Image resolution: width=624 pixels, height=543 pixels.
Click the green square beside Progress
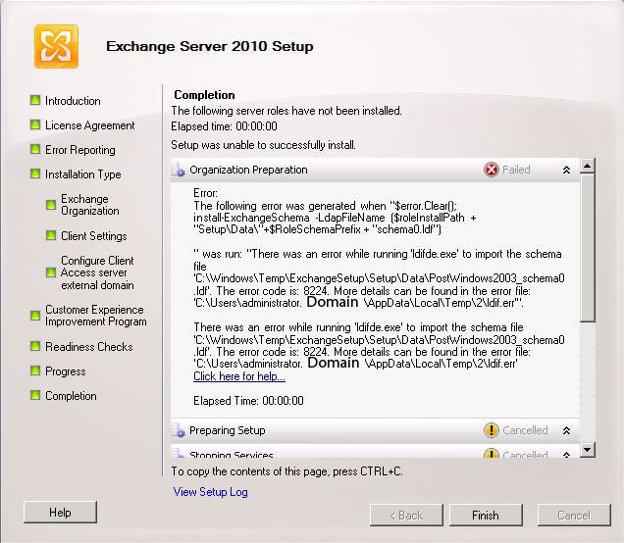[x=35, y=370]
